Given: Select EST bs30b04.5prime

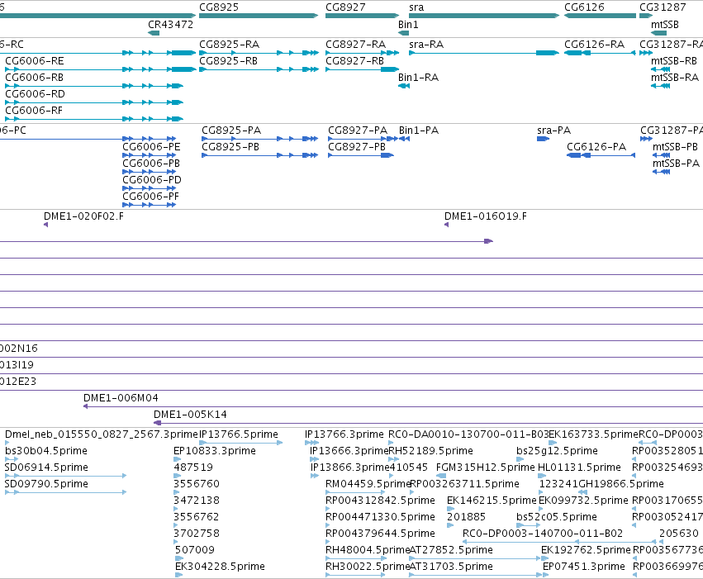Looking at the screenshot, I should click(x=46, y=451).
